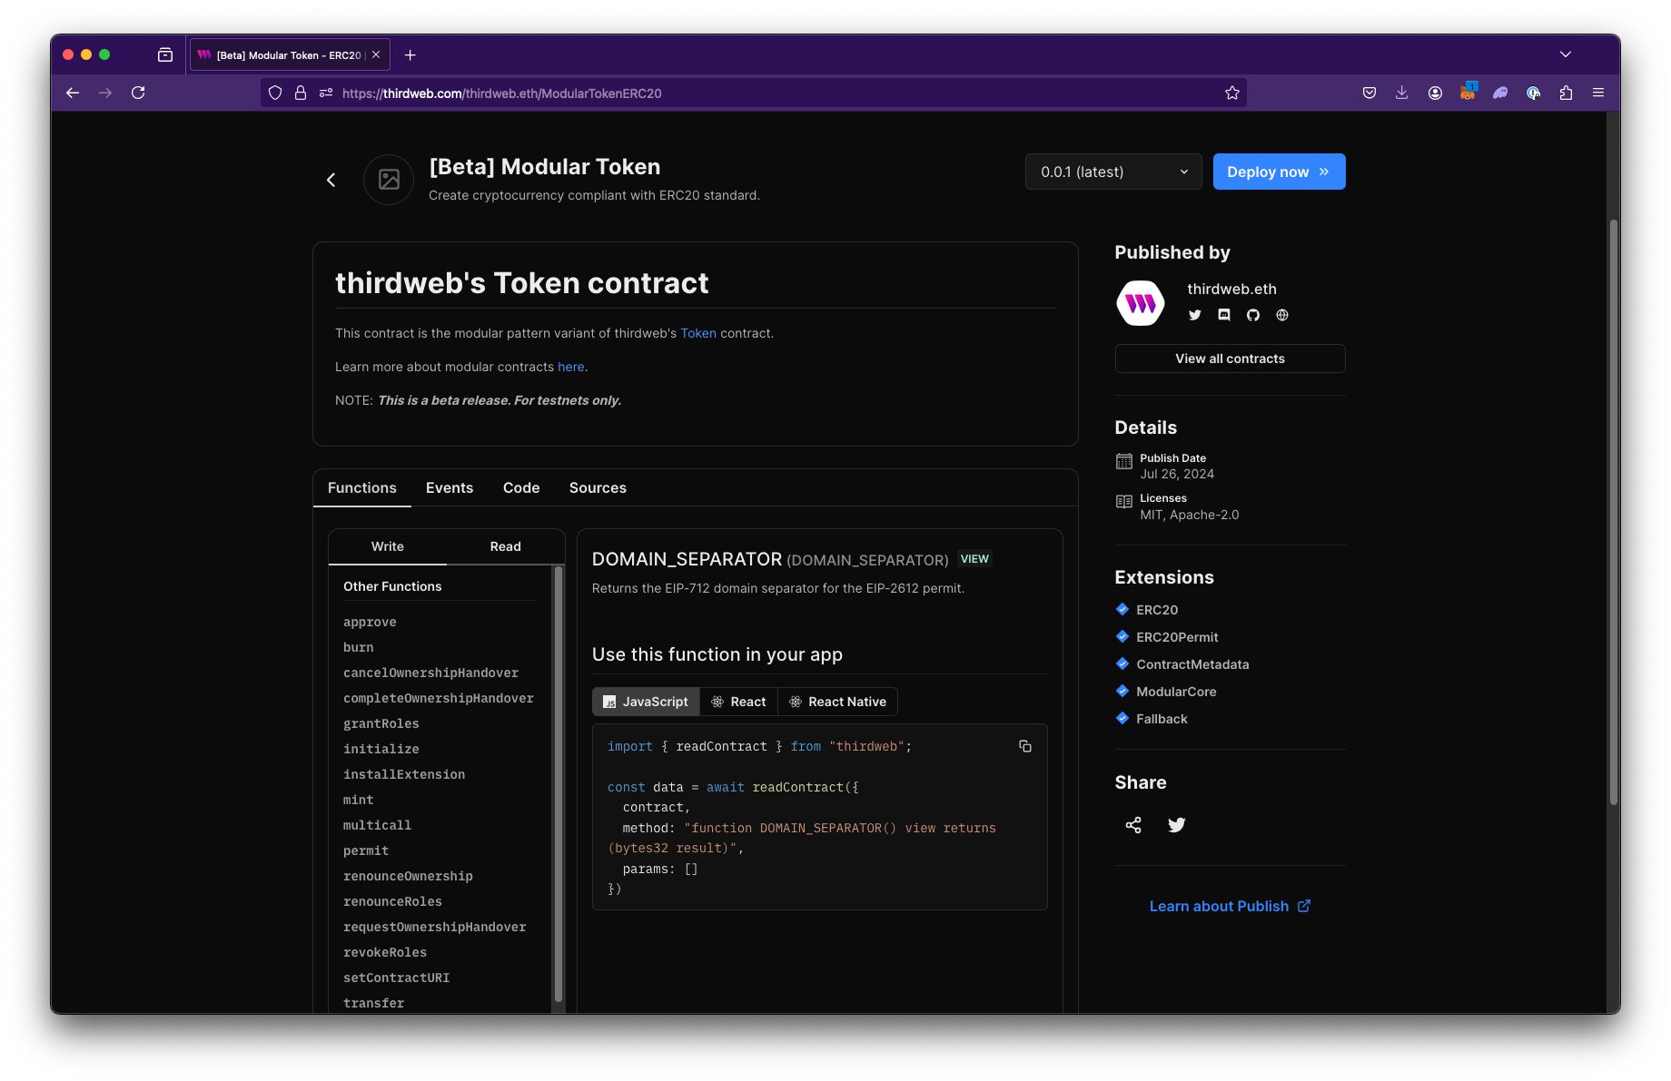Copy the code snippet with copy icon
1671x1081 pixels.
coord(1025,746)
